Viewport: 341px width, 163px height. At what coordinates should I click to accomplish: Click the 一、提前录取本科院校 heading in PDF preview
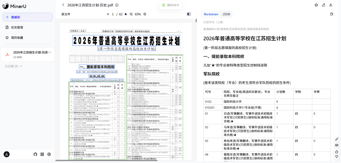point(97,67)
